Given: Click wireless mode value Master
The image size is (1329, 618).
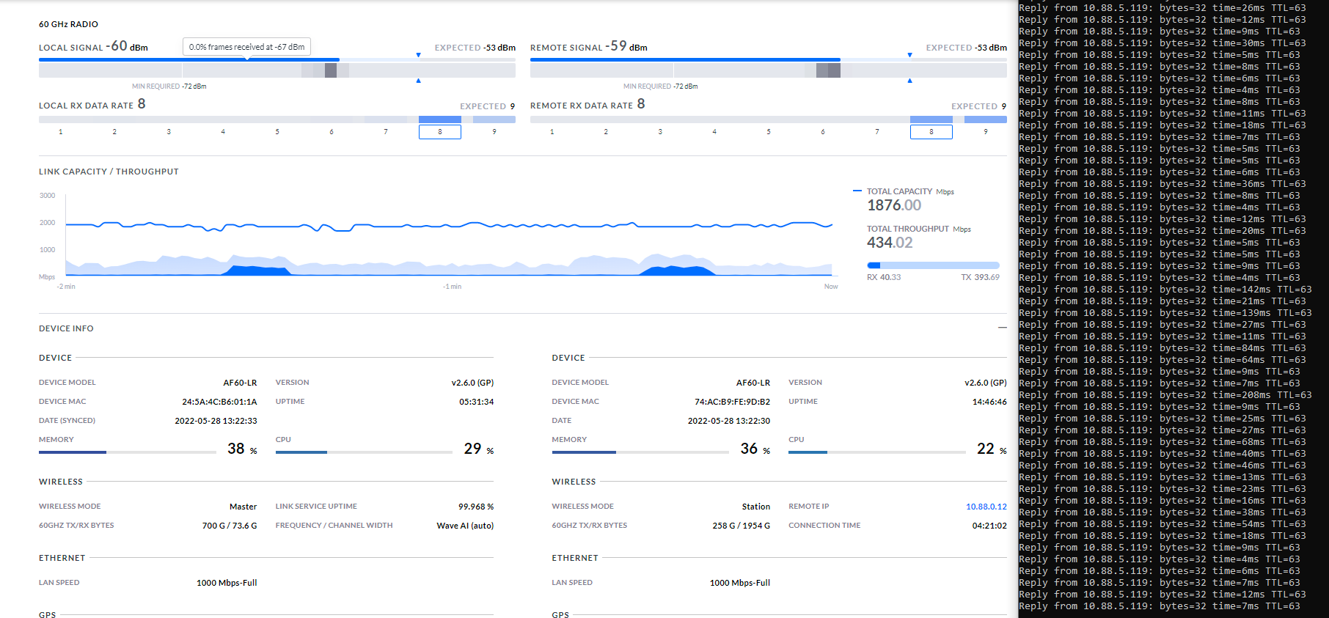Looking at the screenshot, I should point(243,507).
